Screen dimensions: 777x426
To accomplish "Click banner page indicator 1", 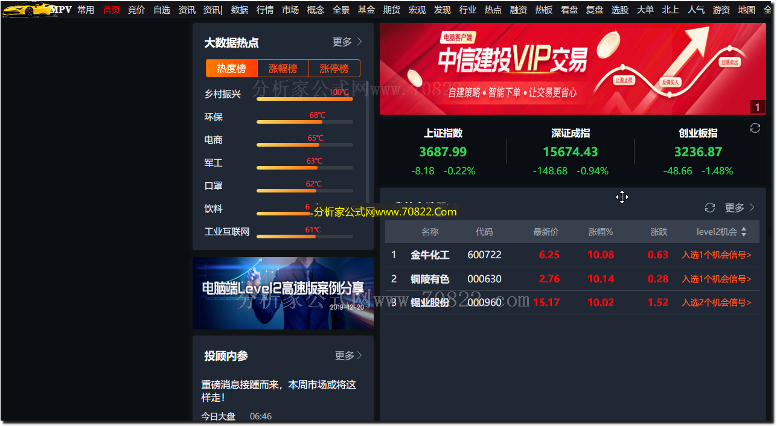I will pyautogui.click(x=758, y=107).
